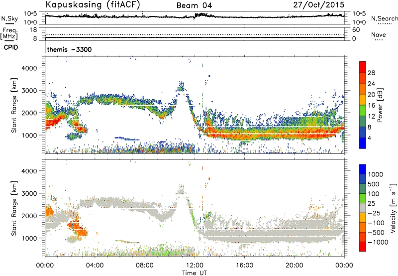Click the 12 label on Power colorbar

click(371, 117)
